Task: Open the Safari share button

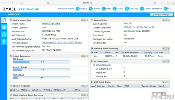Action: [161, 3]
